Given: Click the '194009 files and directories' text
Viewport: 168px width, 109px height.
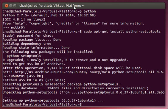Looking at the screenshot, I should [x=76, y=88].
